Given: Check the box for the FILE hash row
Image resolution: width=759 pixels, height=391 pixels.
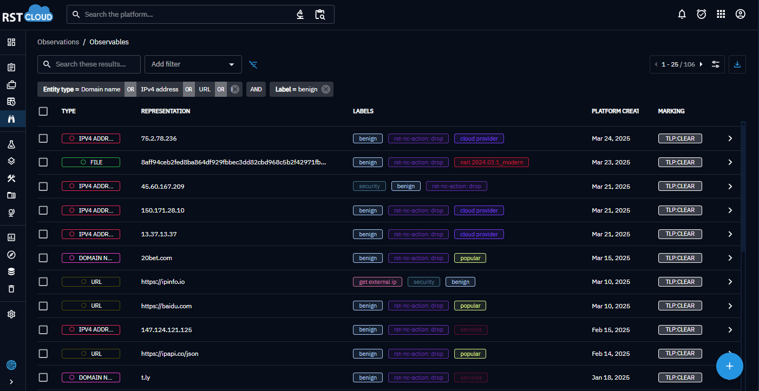Looking at the screenshot, I should [x=43, y=162].
